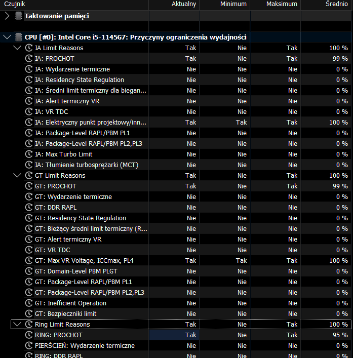Viewport: 353px width, 358px height.
Task: Click the 99 % average of IA: PROCHOT
Action: pyautogui.click(x=340, y=58)
